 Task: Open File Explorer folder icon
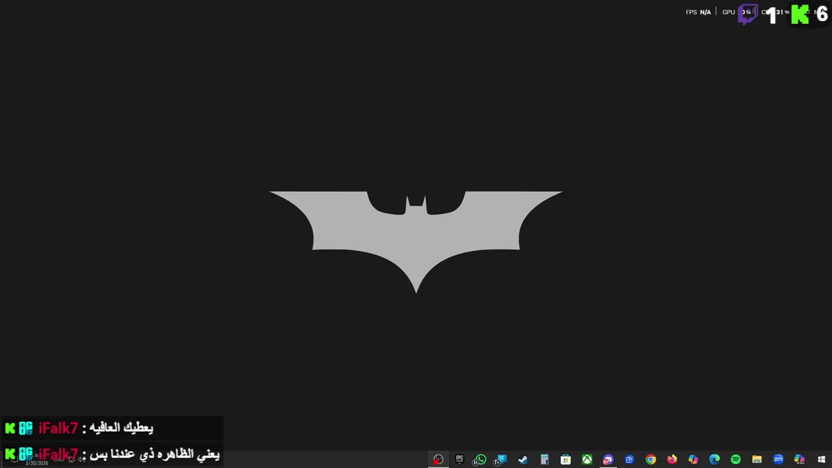(x=757, y=460)
